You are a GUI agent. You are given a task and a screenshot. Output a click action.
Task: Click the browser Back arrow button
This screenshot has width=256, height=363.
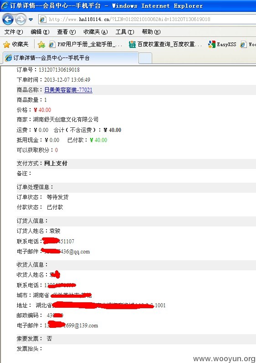tap(8, 19)
